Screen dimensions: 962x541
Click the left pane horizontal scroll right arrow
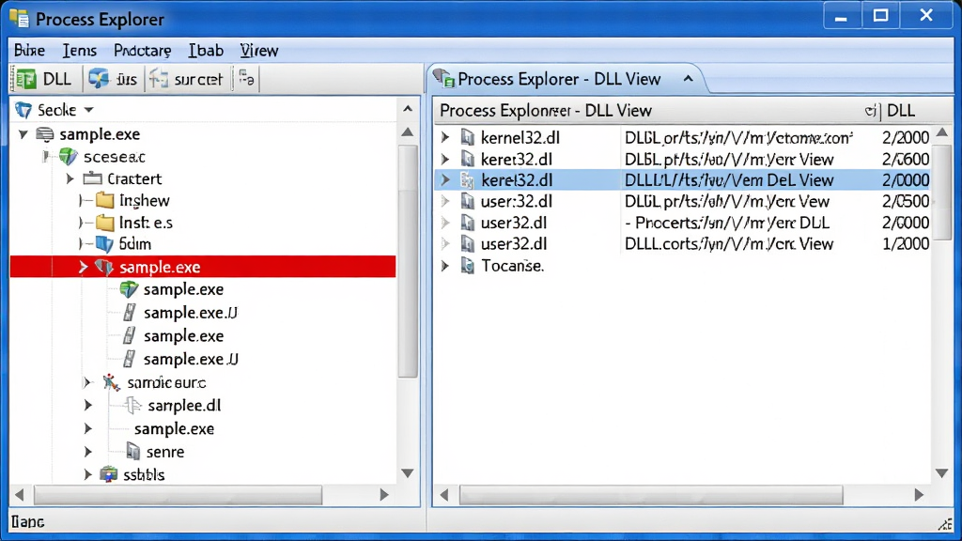pos(384,494)
